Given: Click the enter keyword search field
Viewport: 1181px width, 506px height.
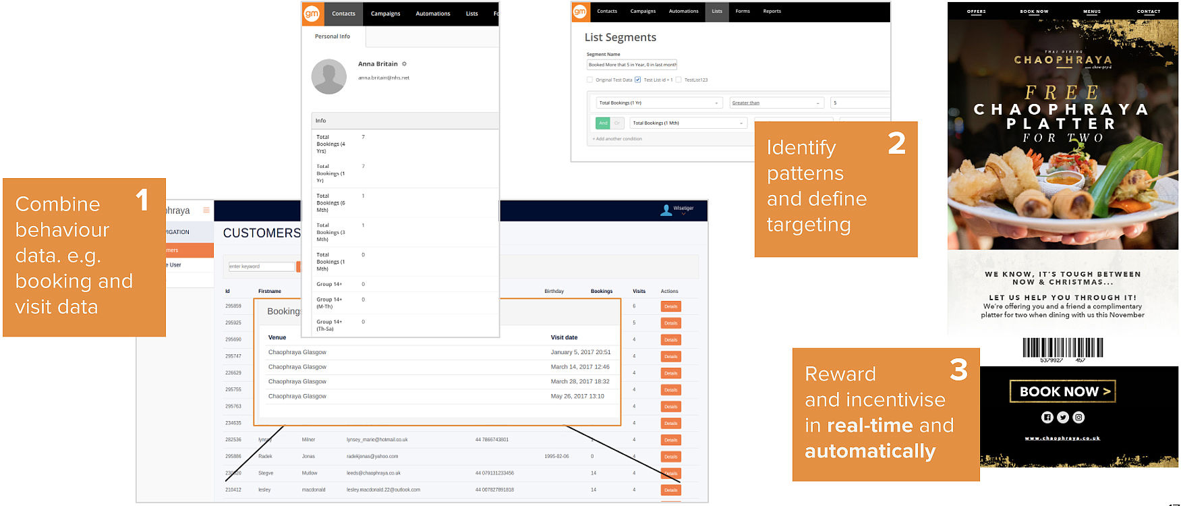Looking at the screenshot, I should coord(261,266).
